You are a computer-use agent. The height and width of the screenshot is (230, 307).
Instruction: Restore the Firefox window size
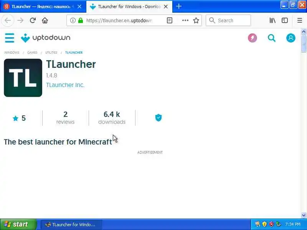[x=293, y=5]
